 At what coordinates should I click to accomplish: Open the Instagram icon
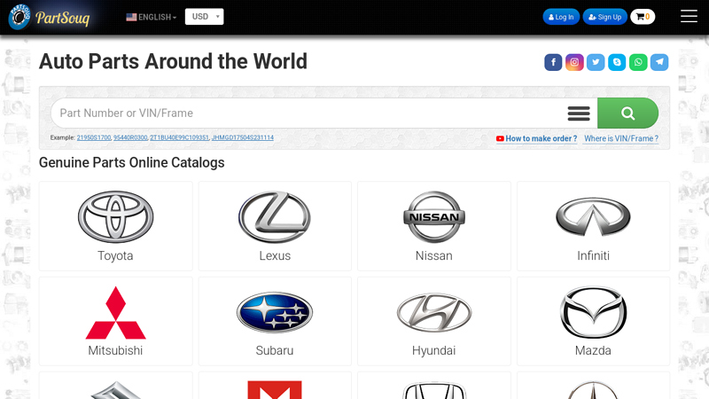(x=574, y=62)
